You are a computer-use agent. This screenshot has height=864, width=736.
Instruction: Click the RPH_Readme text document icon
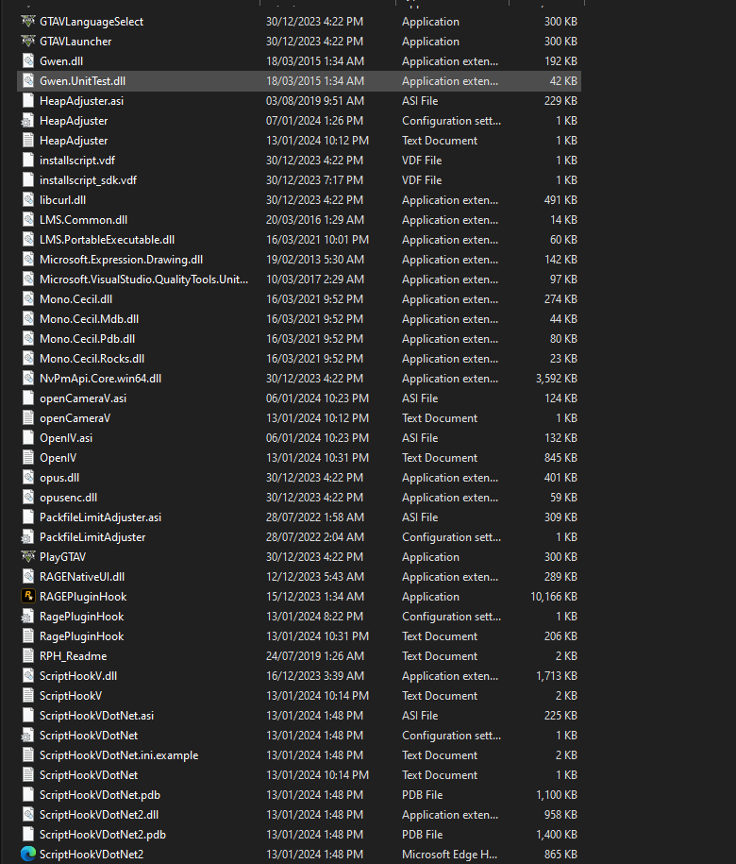coord(28,656)
